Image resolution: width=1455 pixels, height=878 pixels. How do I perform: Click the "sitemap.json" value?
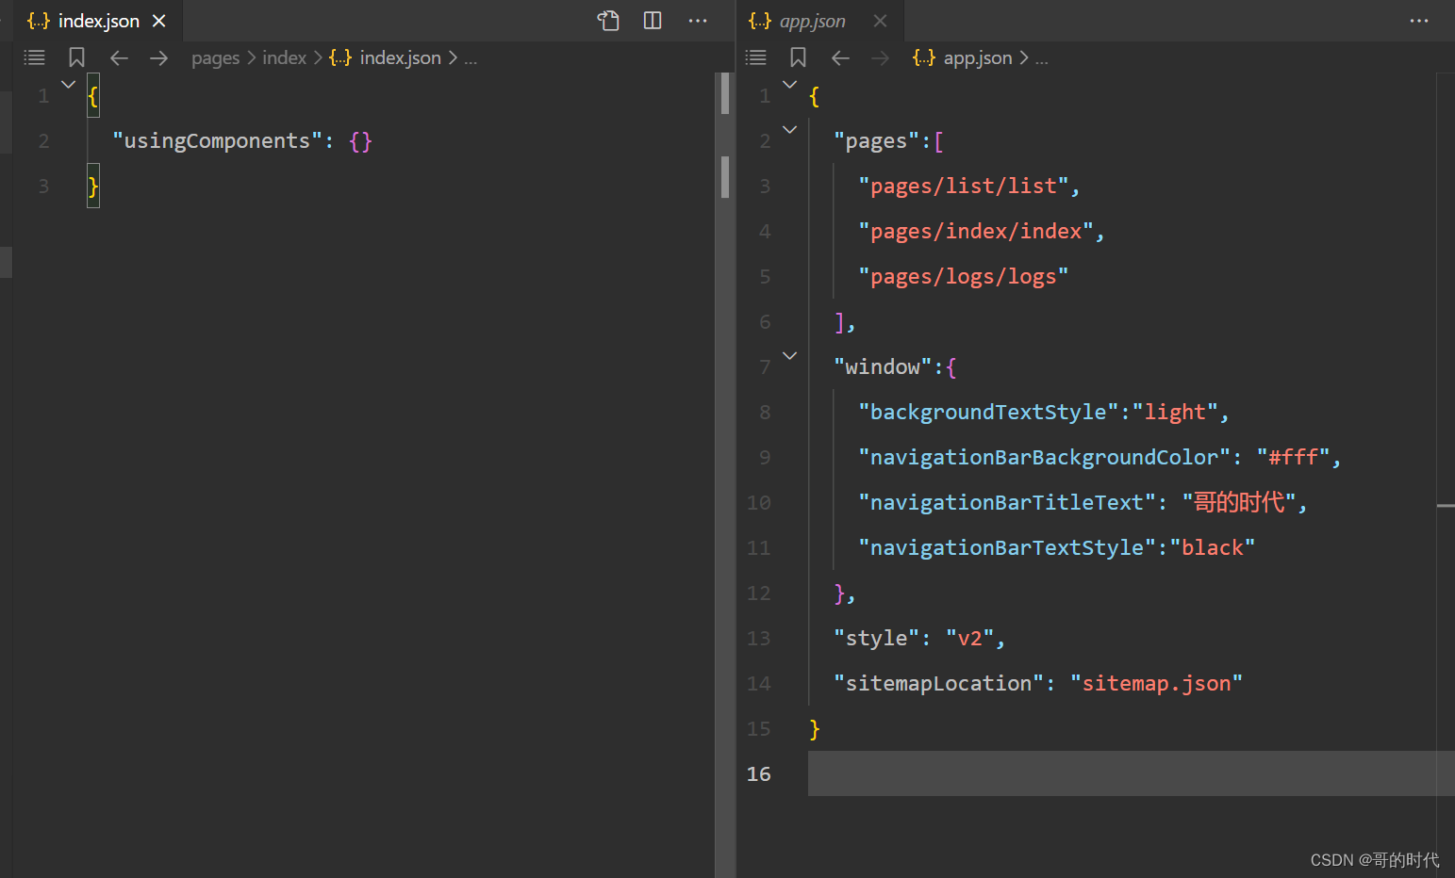1156,684
